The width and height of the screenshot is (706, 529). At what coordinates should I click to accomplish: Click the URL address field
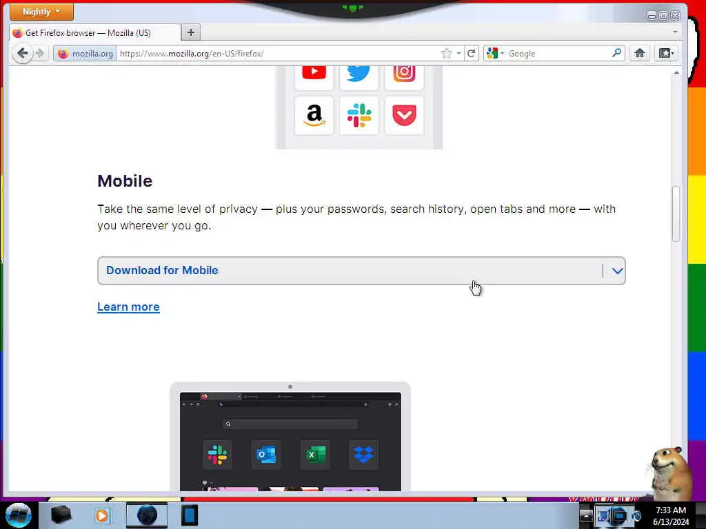(279, 54)
